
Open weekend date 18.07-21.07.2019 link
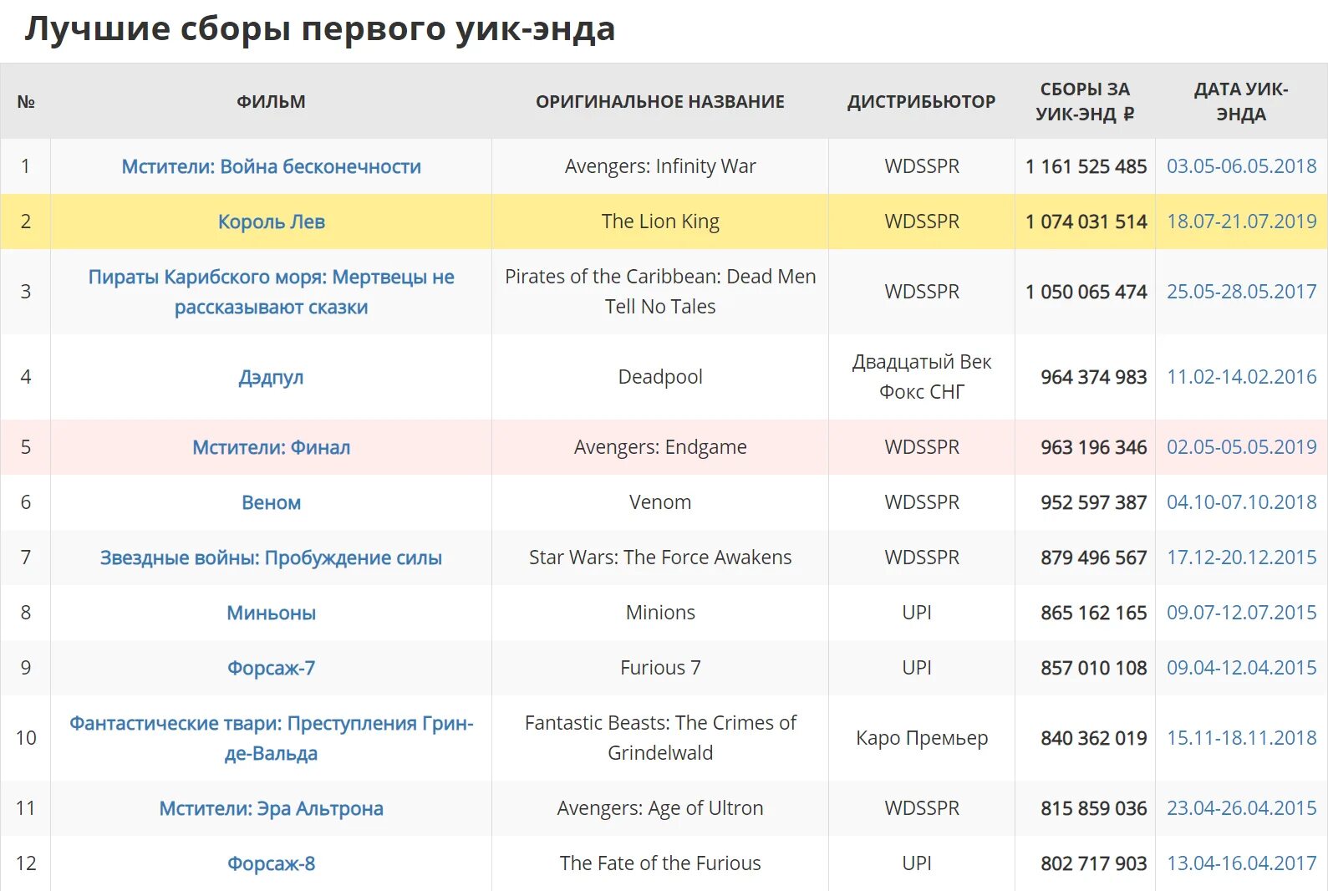pos(1241,221)
